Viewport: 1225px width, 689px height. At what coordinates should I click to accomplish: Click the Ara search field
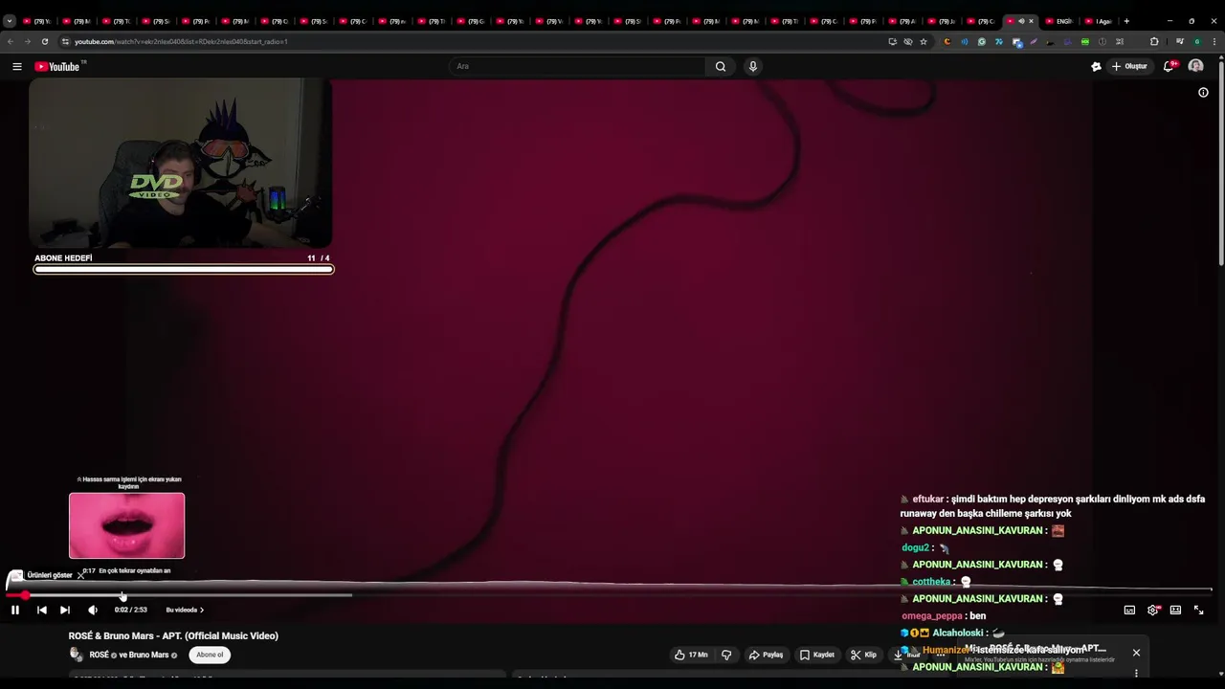pos(577,66)
